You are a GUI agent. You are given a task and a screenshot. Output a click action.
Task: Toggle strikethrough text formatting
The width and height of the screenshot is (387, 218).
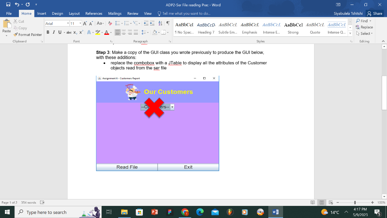click(69, 33)
